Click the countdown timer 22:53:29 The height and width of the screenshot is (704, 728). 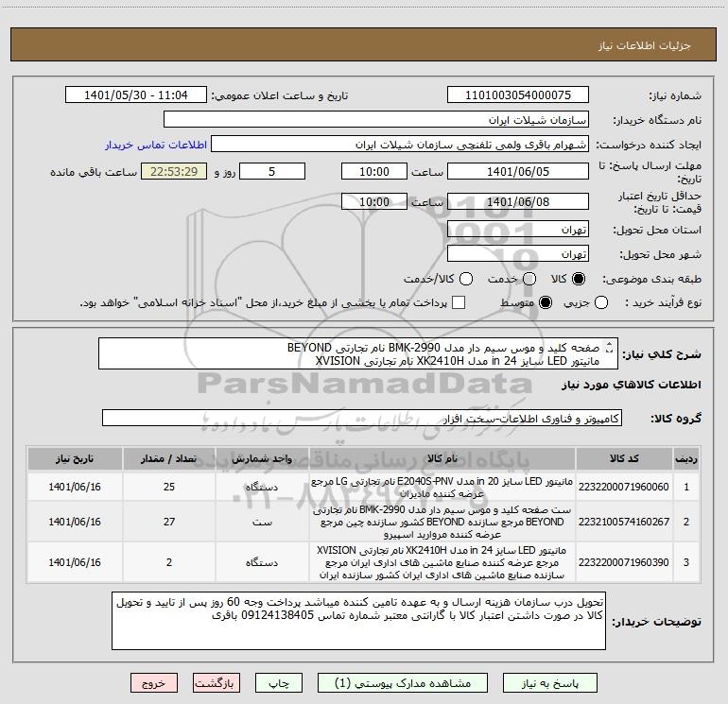coord(174,171)
